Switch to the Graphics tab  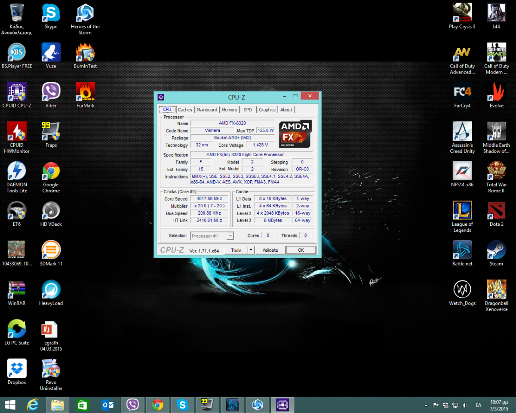click(x=267, y=110)
